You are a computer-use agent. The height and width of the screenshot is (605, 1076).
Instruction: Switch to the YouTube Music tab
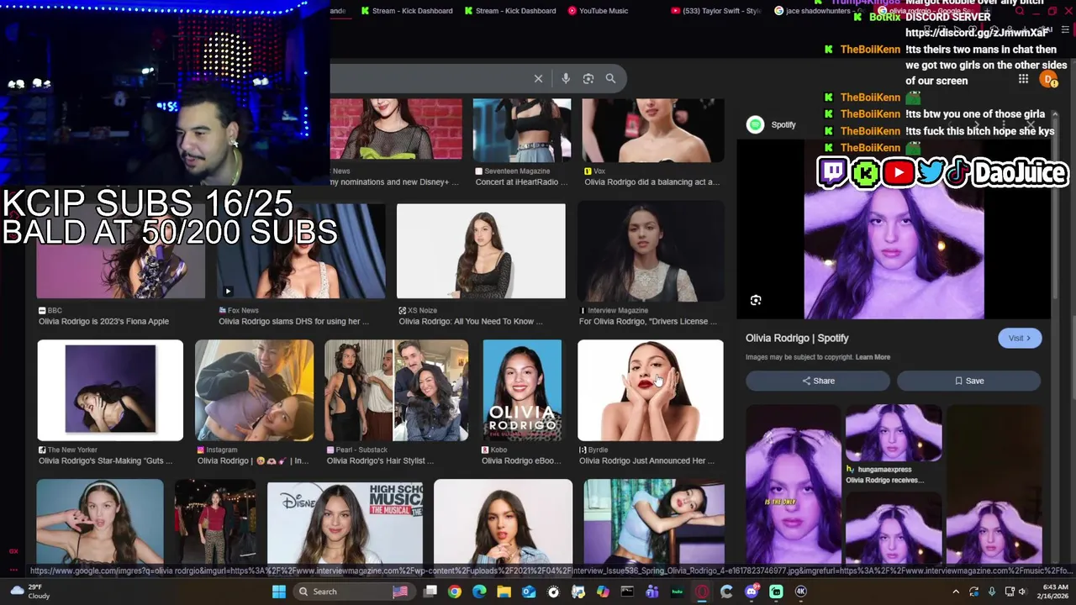(598, 11)
